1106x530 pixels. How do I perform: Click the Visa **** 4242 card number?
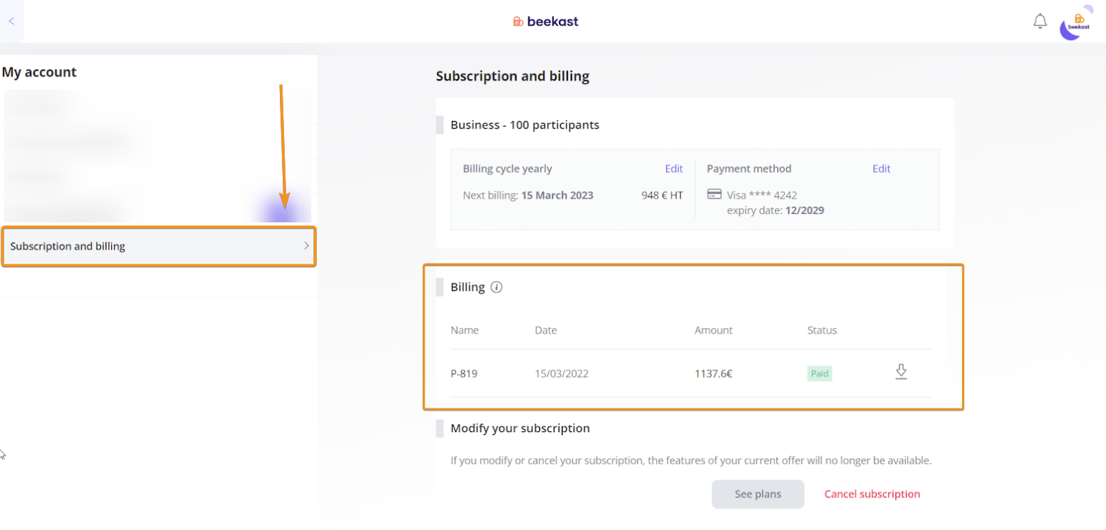(x=762, y=195)
